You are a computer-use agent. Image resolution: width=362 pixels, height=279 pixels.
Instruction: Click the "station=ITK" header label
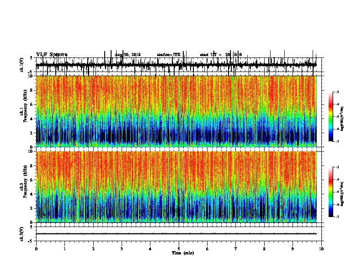169,55
